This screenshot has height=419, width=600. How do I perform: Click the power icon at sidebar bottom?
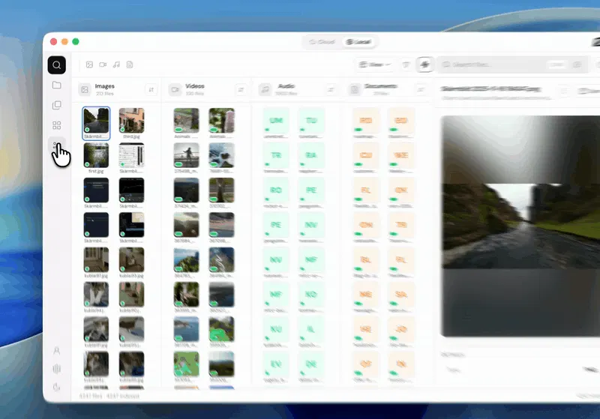click(x=57, y=387)
